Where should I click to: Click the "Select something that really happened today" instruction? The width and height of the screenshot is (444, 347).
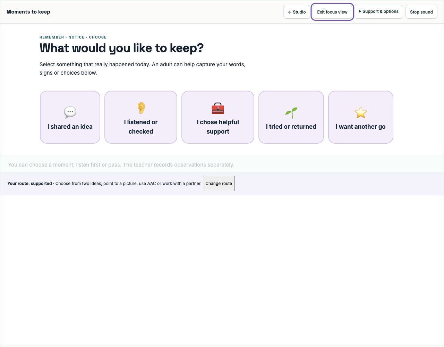(x=143, y=69)
